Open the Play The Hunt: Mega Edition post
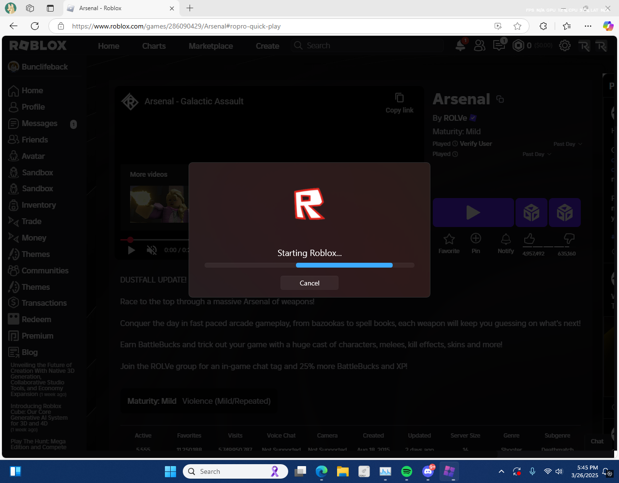Viewport: 619px width, 483px height. [x=38, y=444]
